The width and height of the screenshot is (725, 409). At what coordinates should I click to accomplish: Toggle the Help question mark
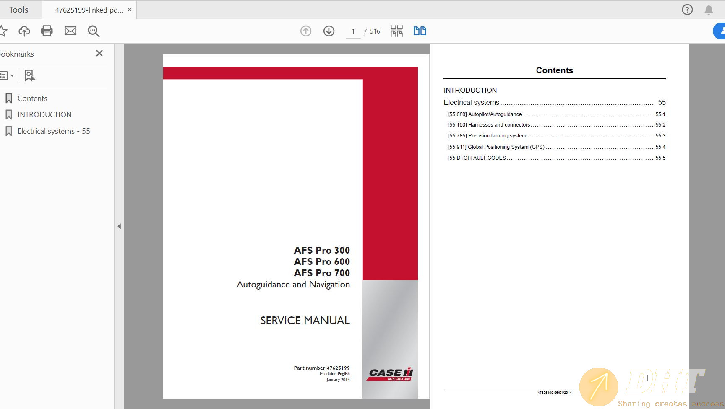(687, 9)
